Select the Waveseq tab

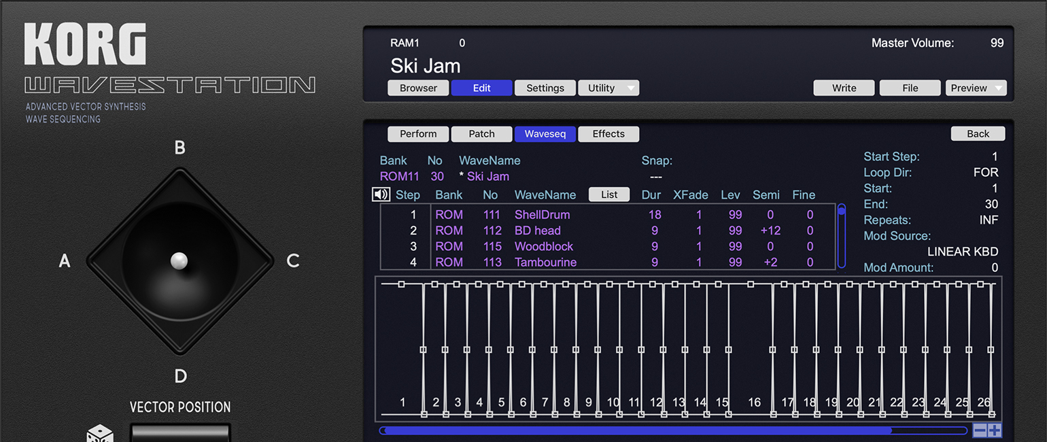pos(545,134)
